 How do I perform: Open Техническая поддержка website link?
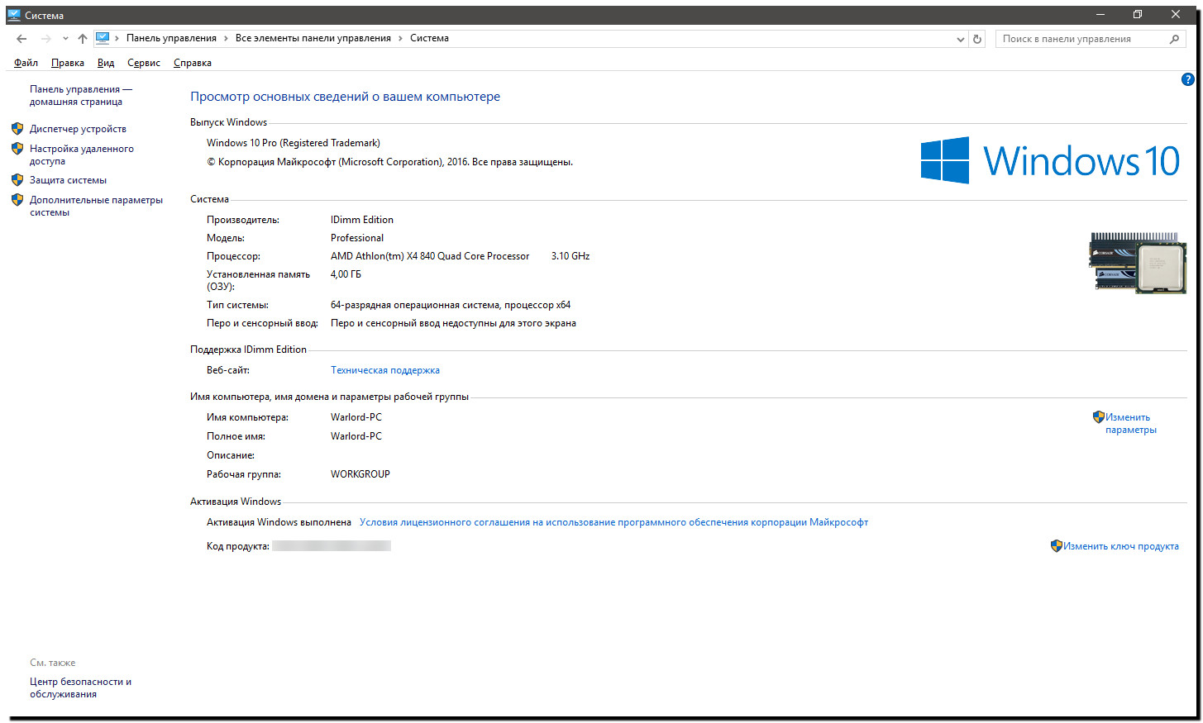[x=385, y=370]
